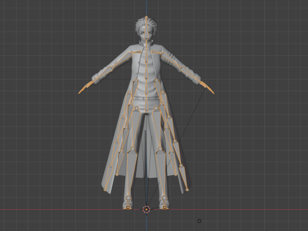This screenshot has height=231, width=308.
Task: Select the upper arm bone on the viewer's right
Action: [x=171, y=60]
